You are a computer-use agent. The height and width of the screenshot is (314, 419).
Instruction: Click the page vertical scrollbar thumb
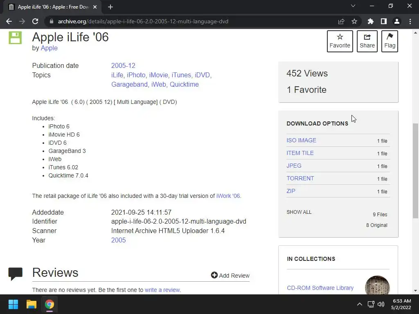coord(415,171)
